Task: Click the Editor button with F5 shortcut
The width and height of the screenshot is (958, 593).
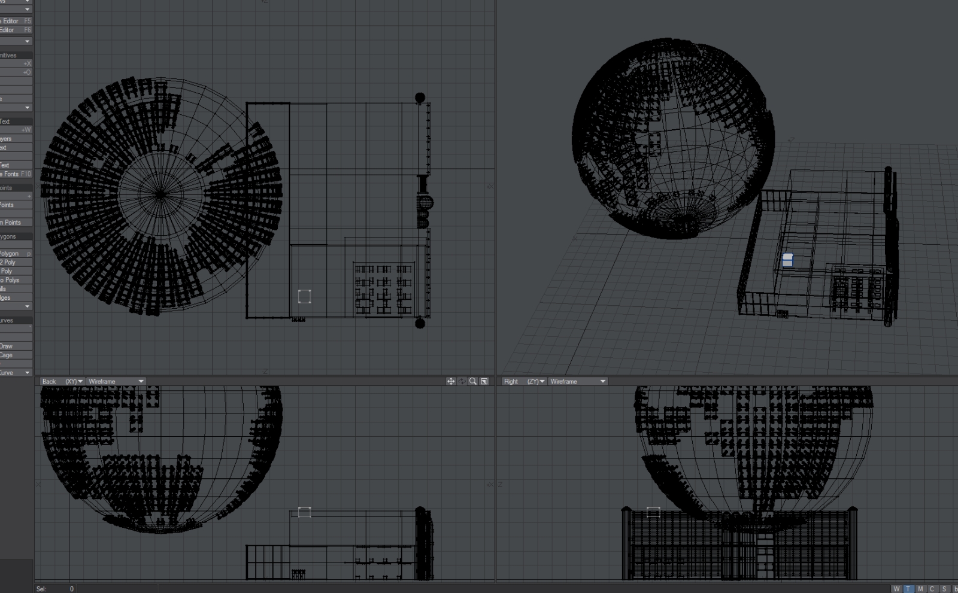Action: [16, 21]
